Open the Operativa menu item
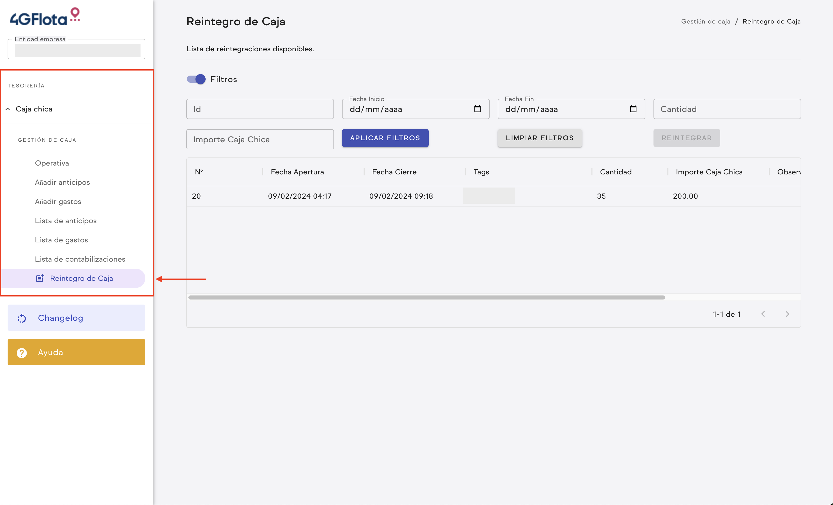The height and width of the screenshot is (505, 833). [52, 163]
